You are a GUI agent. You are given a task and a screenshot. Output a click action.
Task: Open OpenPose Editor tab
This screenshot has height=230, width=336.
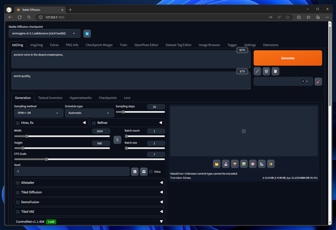[146, 45]
